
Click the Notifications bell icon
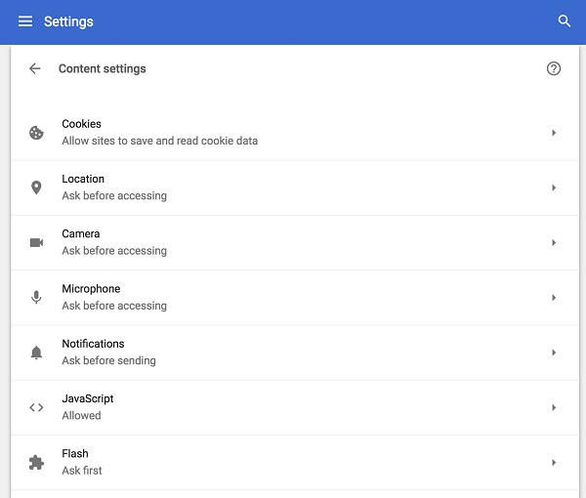click(36, 353)
